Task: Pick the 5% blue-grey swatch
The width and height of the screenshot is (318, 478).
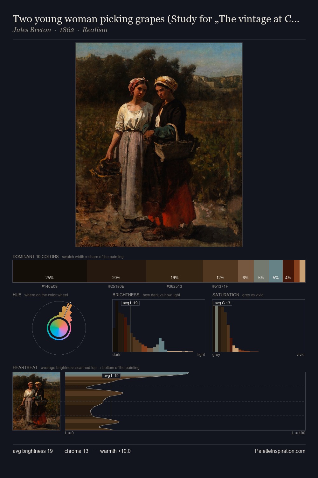Action: click(x=276, y=271)
